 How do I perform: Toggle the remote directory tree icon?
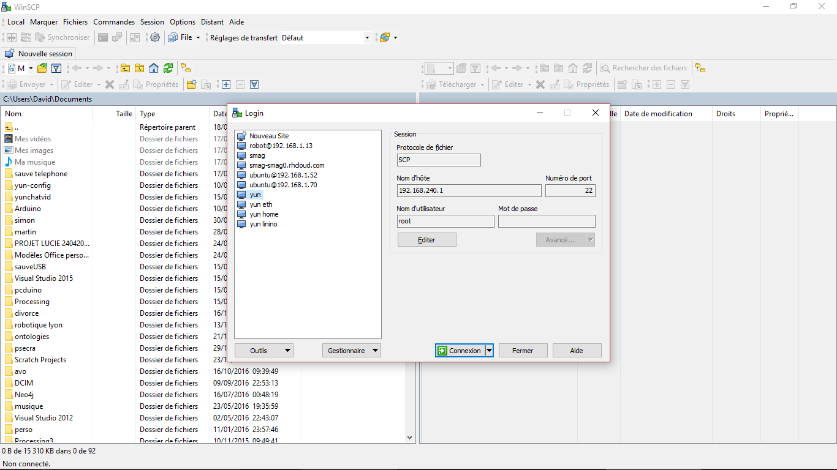click(700, 68)
